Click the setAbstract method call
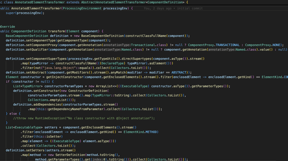Viewport: 288px width, 161px height. (36, 73)
